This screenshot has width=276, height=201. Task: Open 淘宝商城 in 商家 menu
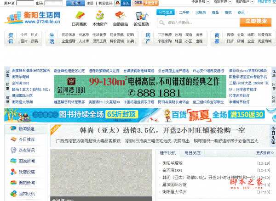[x=264, y=41]
